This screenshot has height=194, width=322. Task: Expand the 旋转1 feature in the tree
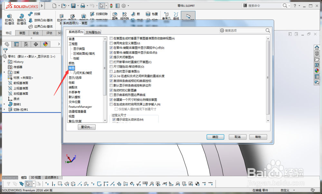tap(4, 104)
